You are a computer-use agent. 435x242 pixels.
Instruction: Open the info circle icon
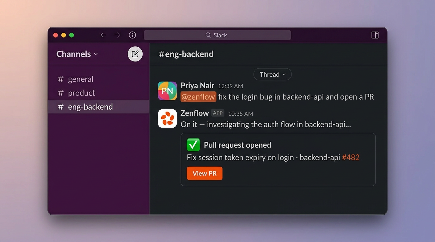click(x=132, y=35)
